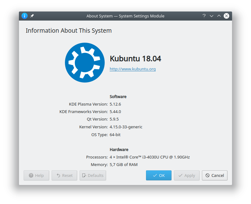Confirm with the OK button

(x=159, y=175)
